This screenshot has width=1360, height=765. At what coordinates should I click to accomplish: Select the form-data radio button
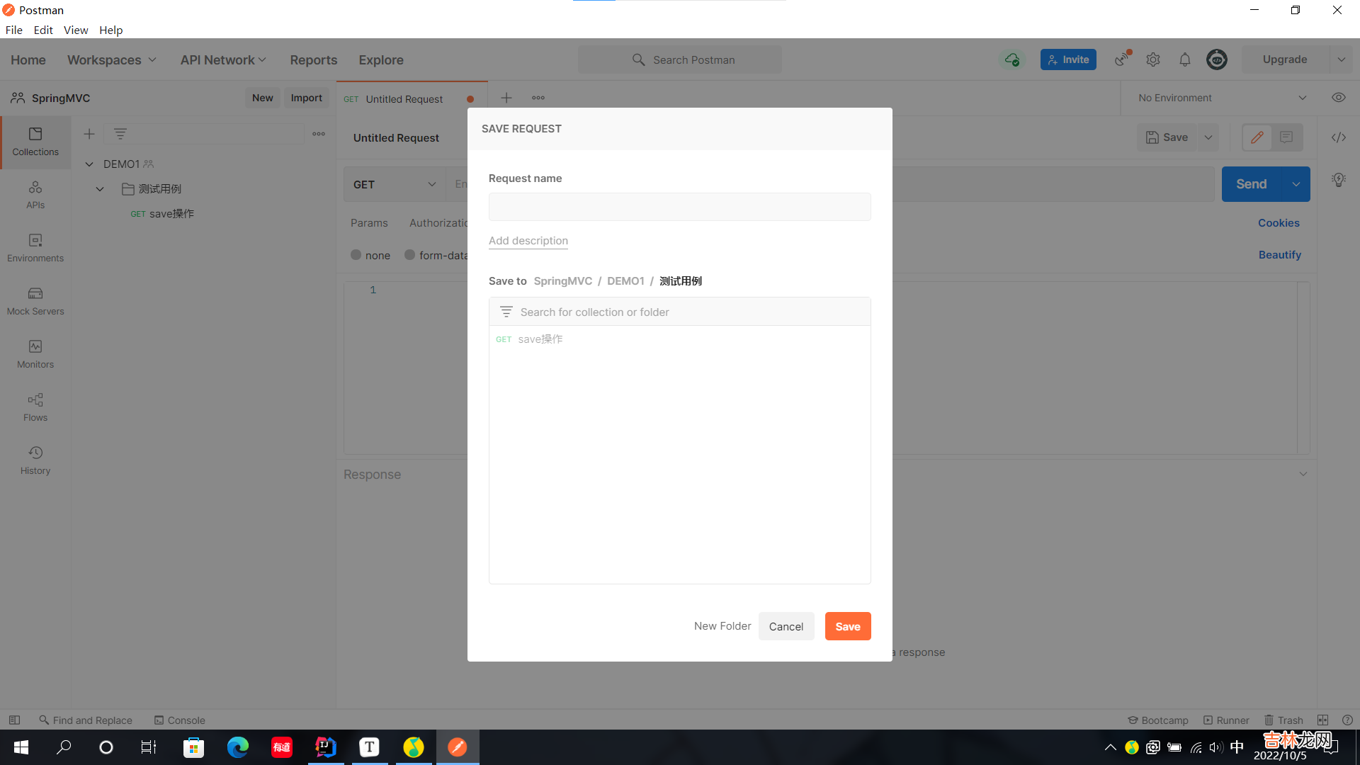409,255
